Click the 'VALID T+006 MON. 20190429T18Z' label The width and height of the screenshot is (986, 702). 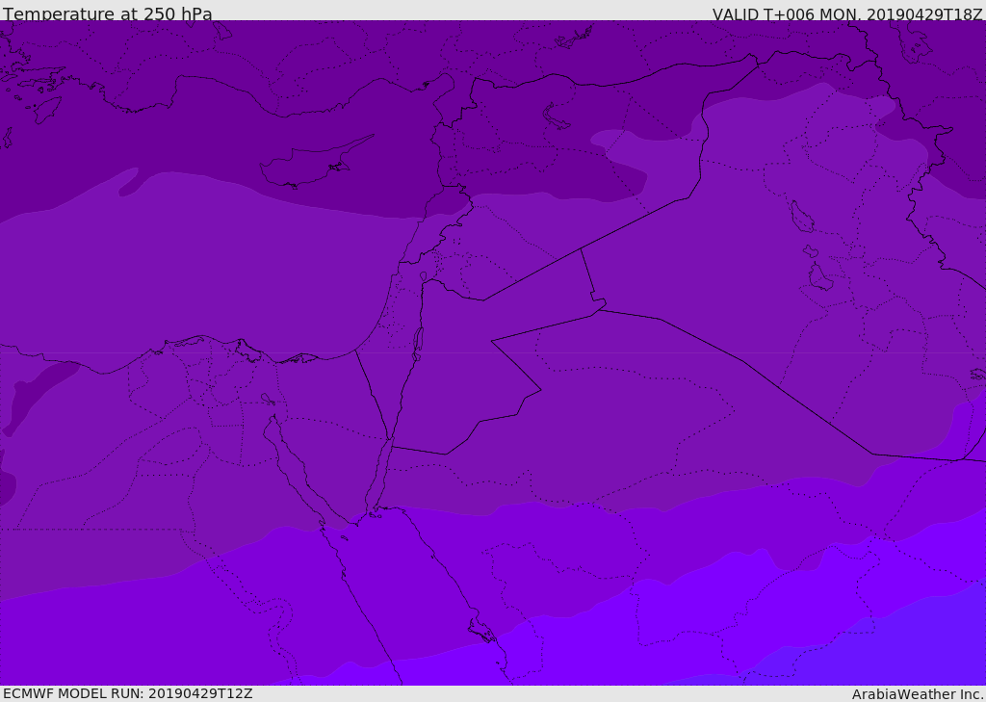point(847,13)
